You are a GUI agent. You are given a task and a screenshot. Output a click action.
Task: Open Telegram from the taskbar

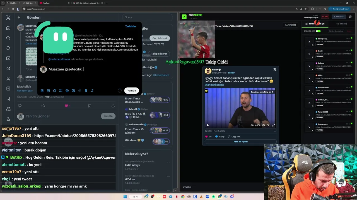171,197
